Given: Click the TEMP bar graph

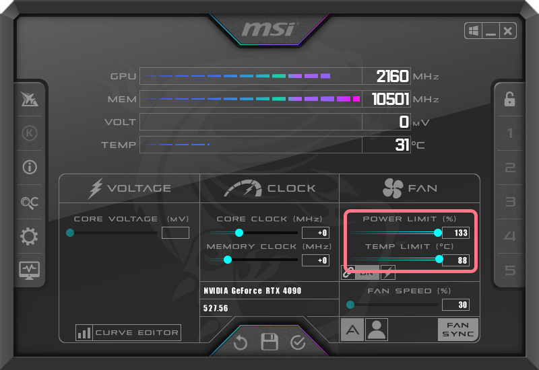Looking at the screenshot, I should point(251,145).
